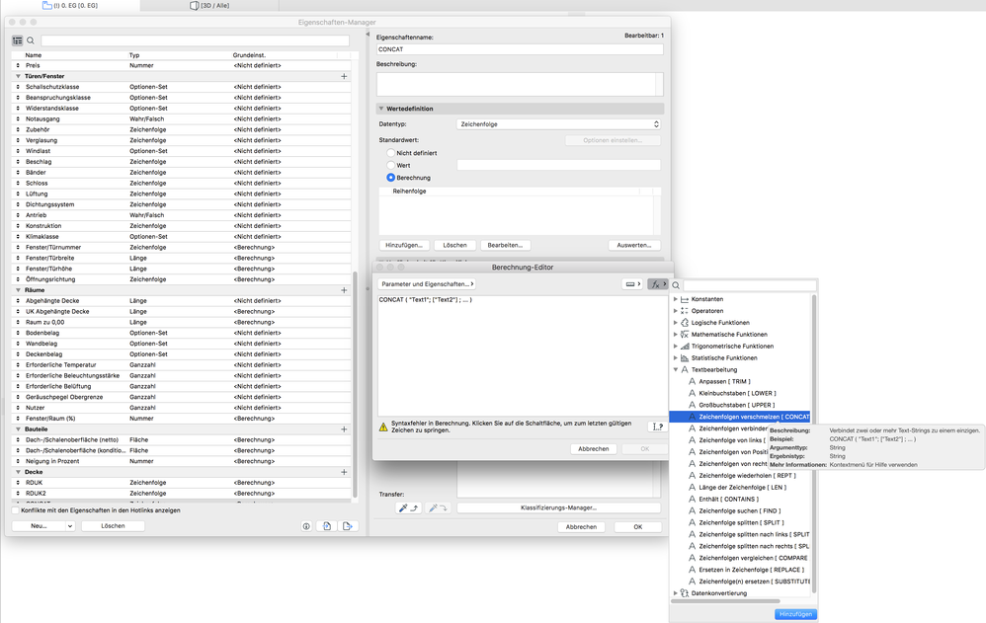The image size is (986, 623).
Task: Open the units ruler button in Berechnung-Editor
Action: (632, 284)
